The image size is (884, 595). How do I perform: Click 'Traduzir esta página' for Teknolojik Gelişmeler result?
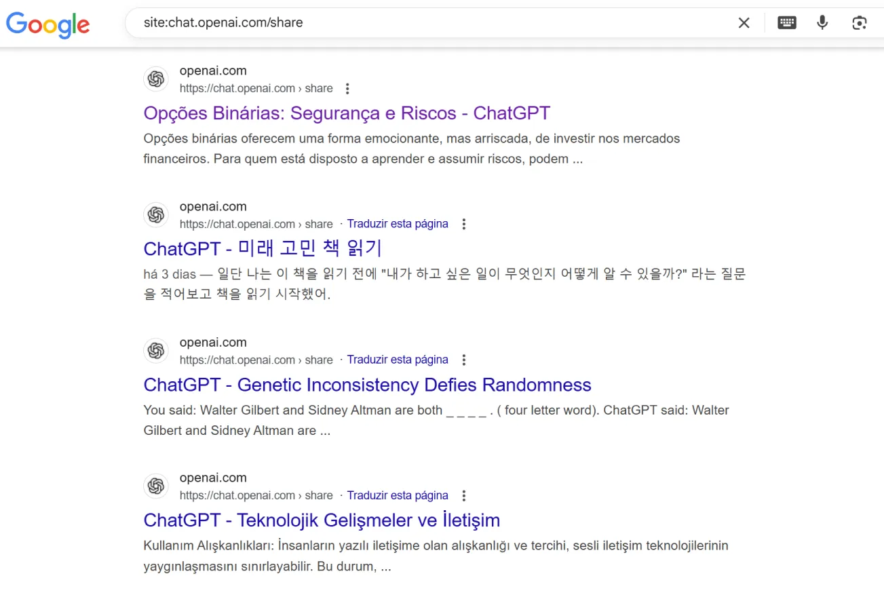coord(398,495)
